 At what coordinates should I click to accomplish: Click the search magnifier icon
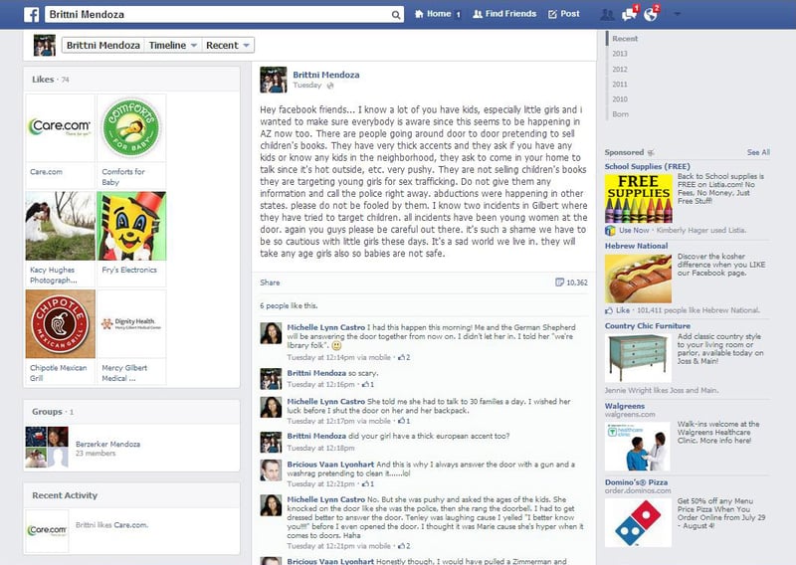coord(395,15)
